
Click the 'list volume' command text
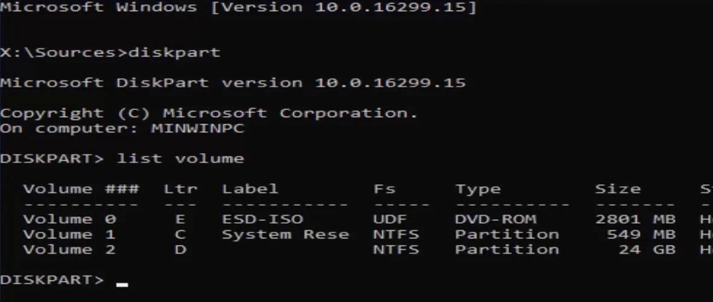click(x=180, y=159)
